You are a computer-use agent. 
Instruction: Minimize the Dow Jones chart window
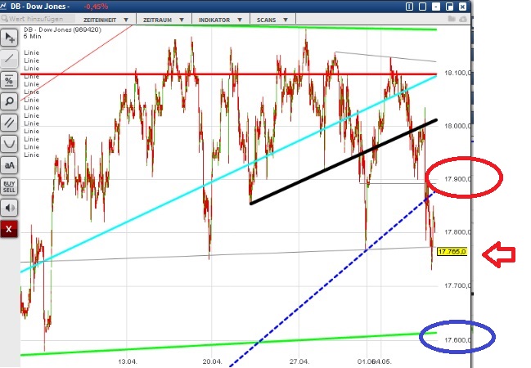tap(436, 7)
